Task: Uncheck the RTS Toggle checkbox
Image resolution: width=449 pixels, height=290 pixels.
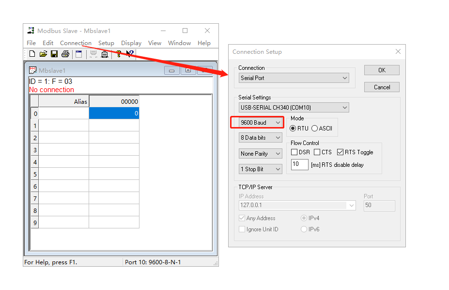Action: [x=340, y=152]
